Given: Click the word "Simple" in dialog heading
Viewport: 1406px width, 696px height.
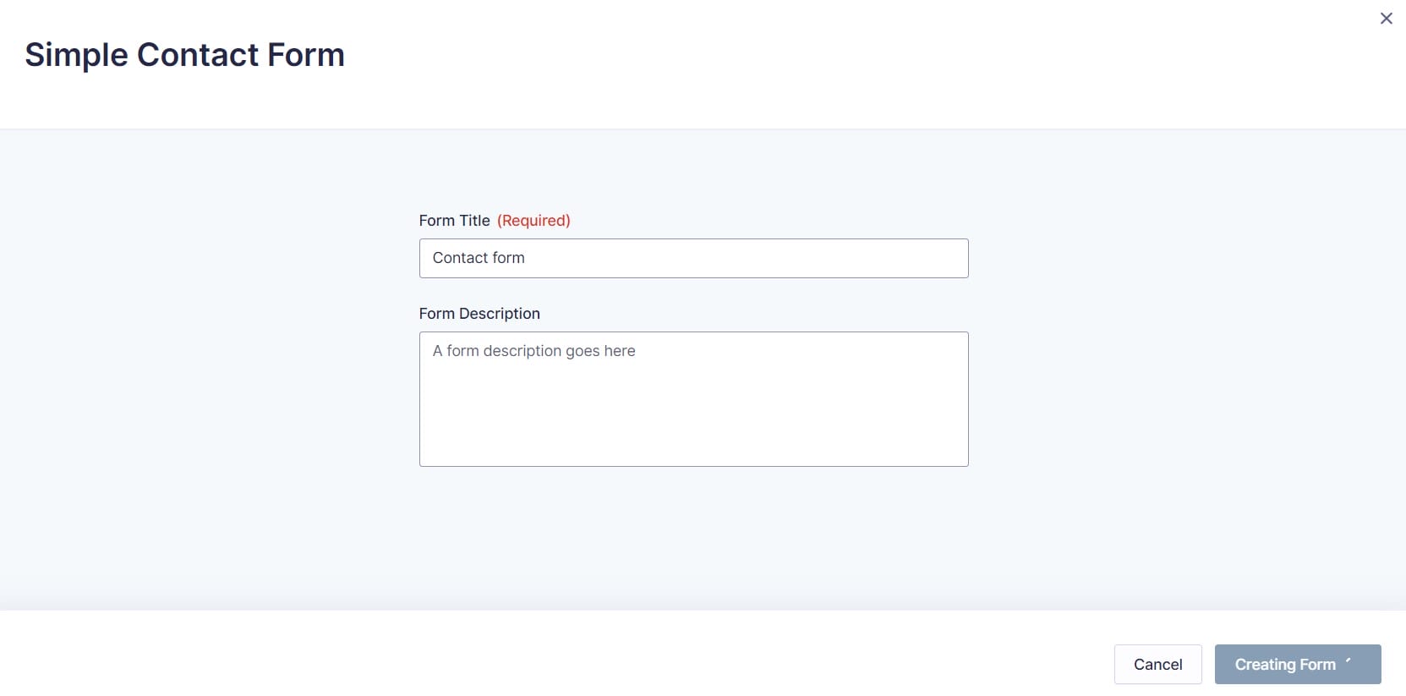Looking at the screenshot, I should point(76,56).
